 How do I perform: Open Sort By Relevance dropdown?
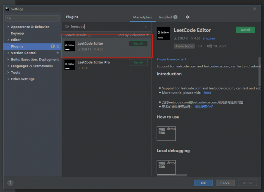(x=133, y=35)
